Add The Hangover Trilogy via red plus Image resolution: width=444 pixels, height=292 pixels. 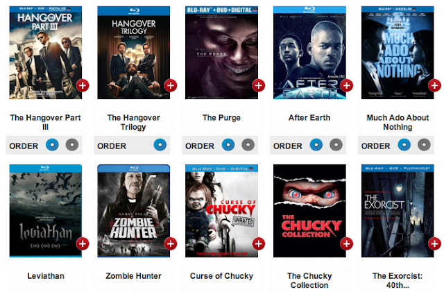pyautogui.click(x=171, y=85)
